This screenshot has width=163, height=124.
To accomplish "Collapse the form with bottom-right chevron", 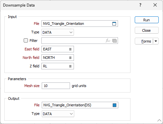I will tap(159, 120).
